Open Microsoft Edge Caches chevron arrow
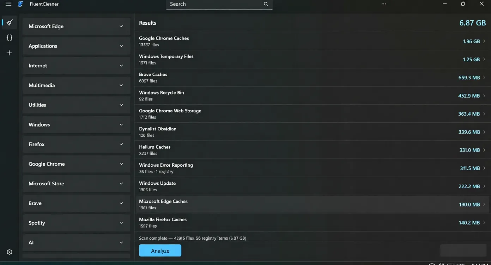 (484, 204)
